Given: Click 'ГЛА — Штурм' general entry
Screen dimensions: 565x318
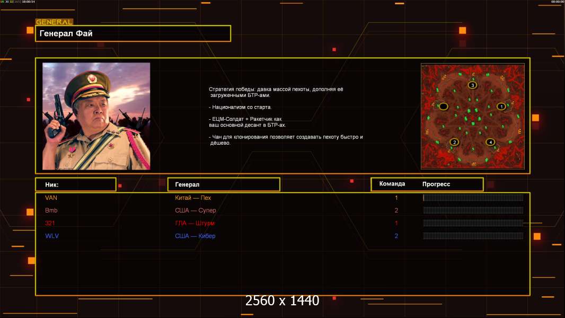Looking at the screenshot, I should pyautogui.click(x=195, y=223).
